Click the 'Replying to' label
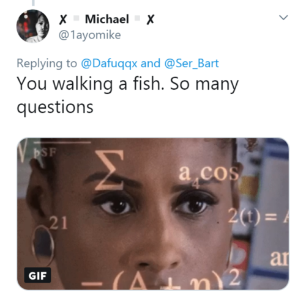This screenshot has width=306, height=301. (x=47, y=63)
